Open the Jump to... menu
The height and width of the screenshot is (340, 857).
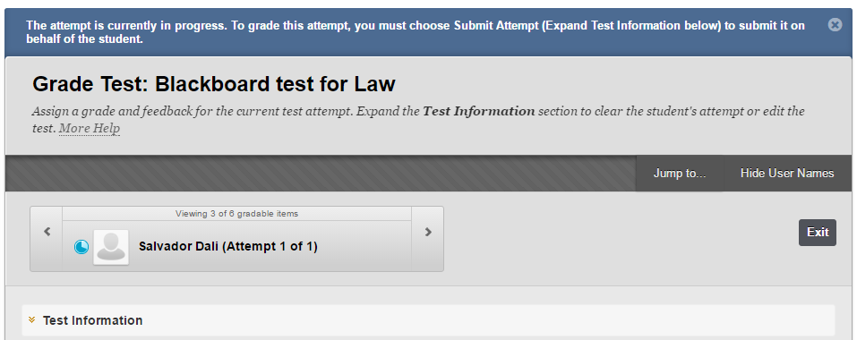pos(680,173)
